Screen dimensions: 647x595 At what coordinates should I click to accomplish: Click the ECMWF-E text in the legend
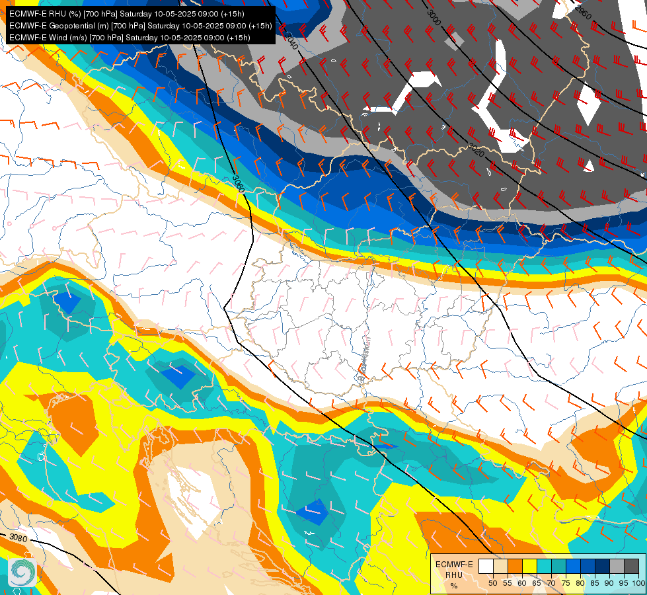pos(454,564)
